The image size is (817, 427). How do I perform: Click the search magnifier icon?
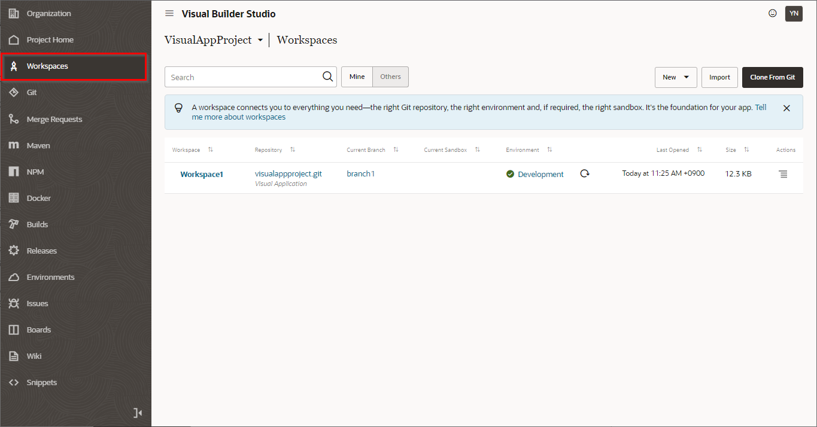coord(327,77)
